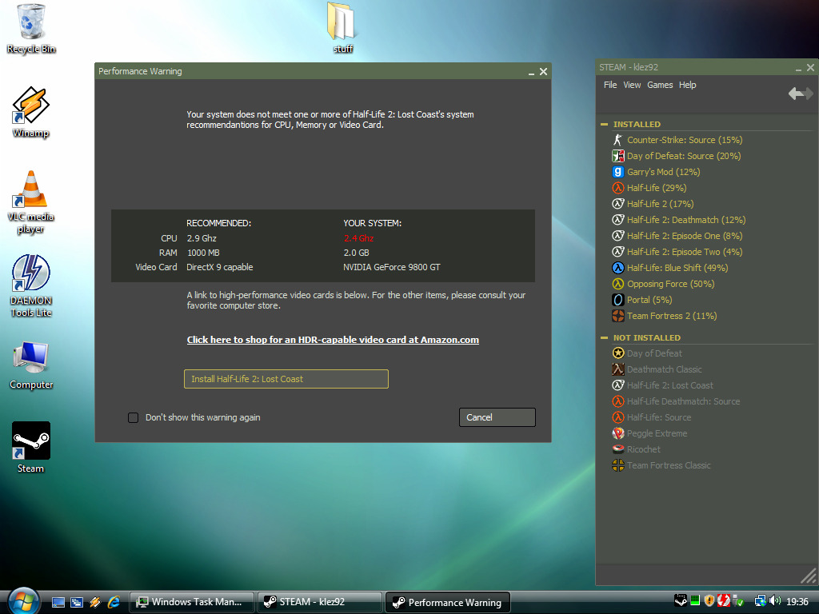Viewport: 819px width, 614px height.
Task: Switch to Performance Warning taskbar item
Action: (448, 602)
